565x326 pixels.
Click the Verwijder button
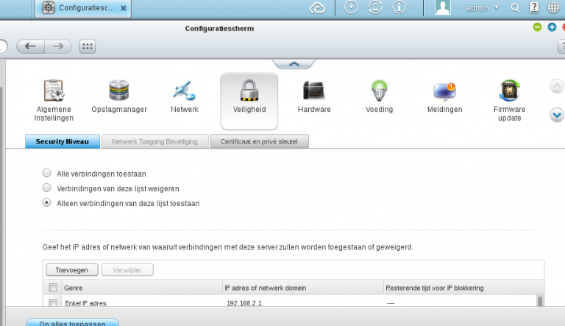click(x=127, y=270)
